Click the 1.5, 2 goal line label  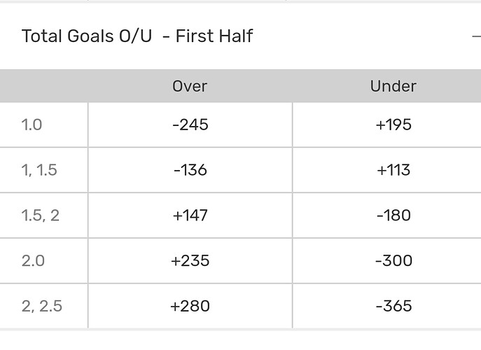click(x=41, y=215)
